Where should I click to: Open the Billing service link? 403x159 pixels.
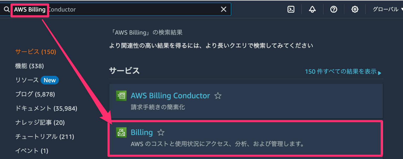(x=142, y=132)
